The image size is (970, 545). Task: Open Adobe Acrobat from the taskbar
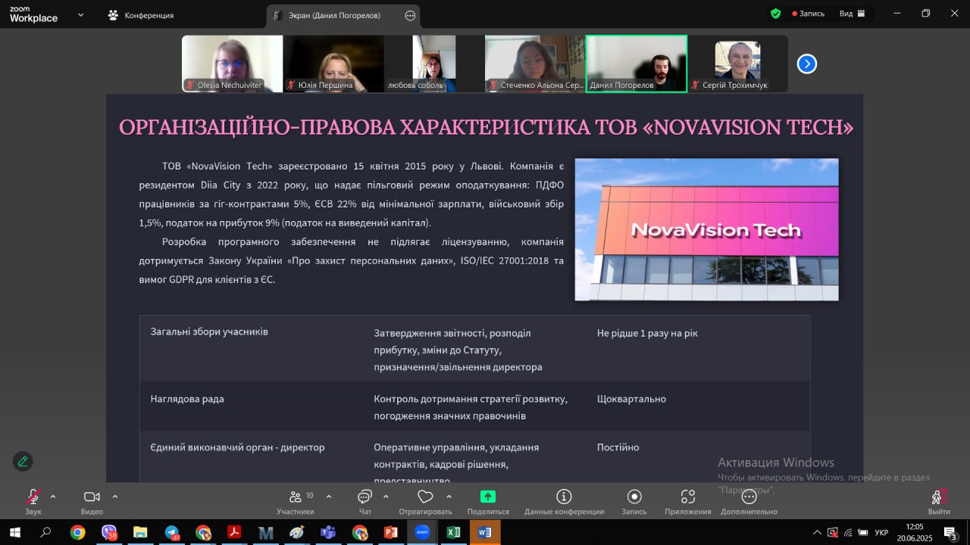(234, 532)
